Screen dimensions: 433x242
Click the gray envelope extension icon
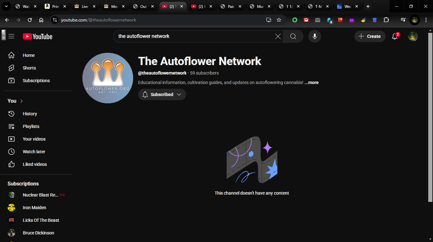pyautogui.click(x=318, y=20)
